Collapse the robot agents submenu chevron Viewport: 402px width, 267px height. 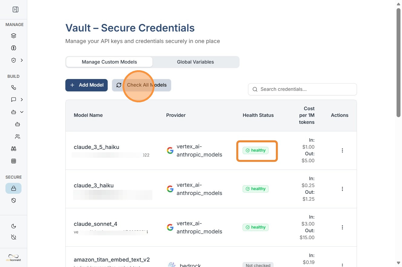coord(22,112)
